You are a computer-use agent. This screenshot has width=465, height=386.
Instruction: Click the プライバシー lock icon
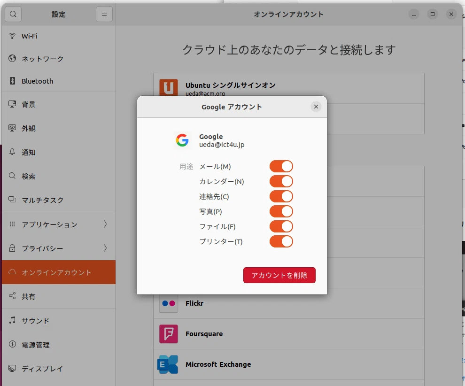click(x=12, y=248)
